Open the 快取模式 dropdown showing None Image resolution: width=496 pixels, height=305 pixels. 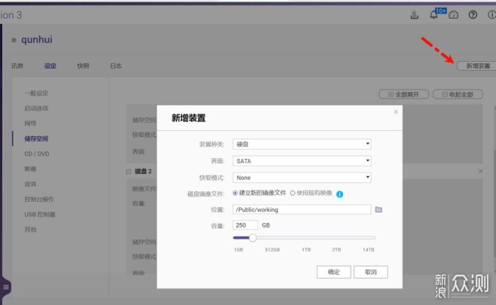(x=302, y=178)
